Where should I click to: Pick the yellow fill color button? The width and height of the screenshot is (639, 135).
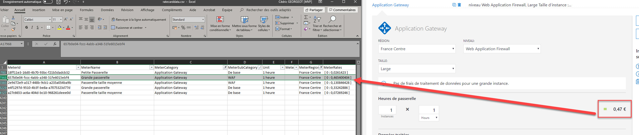[59, 28]
